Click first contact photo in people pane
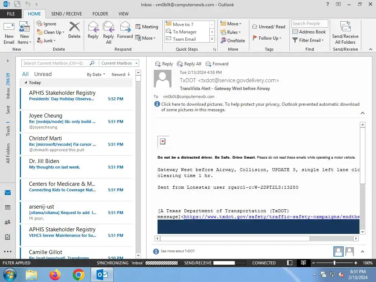Viewport: 376px width, 282px height. [x=338, y=251]
